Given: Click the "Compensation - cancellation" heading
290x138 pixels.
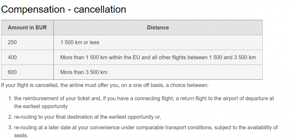Looking at the screenshot, I should click(63, 9).
